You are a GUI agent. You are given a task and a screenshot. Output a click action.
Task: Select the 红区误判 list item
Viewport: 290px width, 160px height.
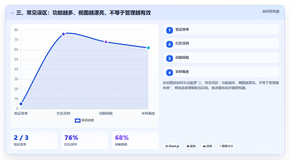[x=221, y=44]
